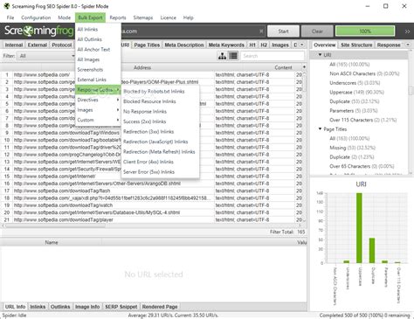The height and width of the screenshot is (319, 414).
Task: Click the Clear button
Action: point(317,31)
